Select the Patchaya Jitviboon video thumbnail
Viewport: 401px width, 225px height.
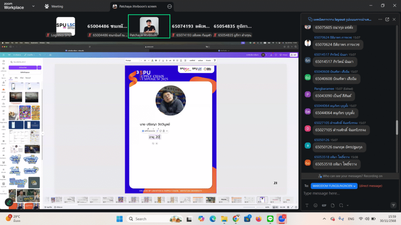(x=149, y=26)
